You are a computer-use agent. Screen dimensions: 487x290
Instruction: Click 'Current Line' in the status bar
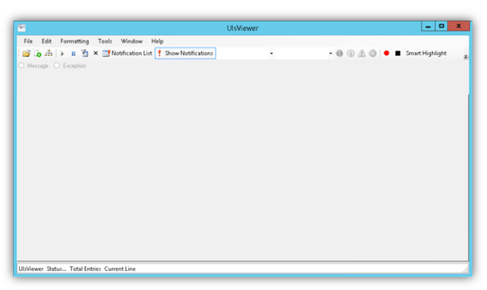[120, 269]
